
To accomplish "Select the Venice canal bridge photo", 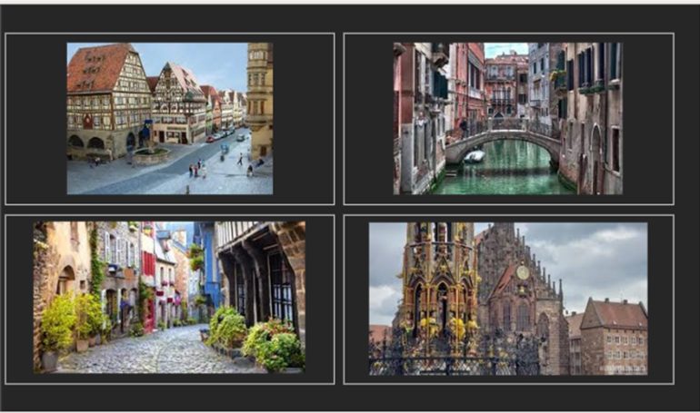I will pos(507,118).
